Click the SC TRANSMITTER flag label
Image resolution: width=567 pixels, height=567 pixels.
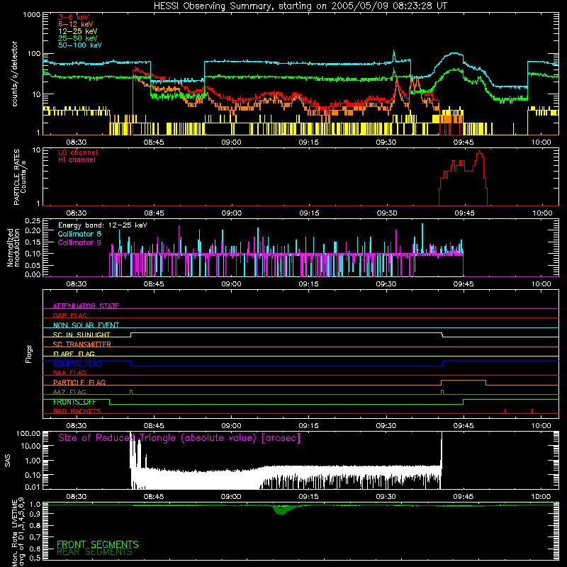[x=82, y=344]
